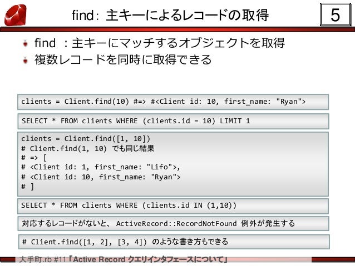This screenshot has height=266, width=355.
Task: Click the slide number 5 box
Action: tap(336, 14)
